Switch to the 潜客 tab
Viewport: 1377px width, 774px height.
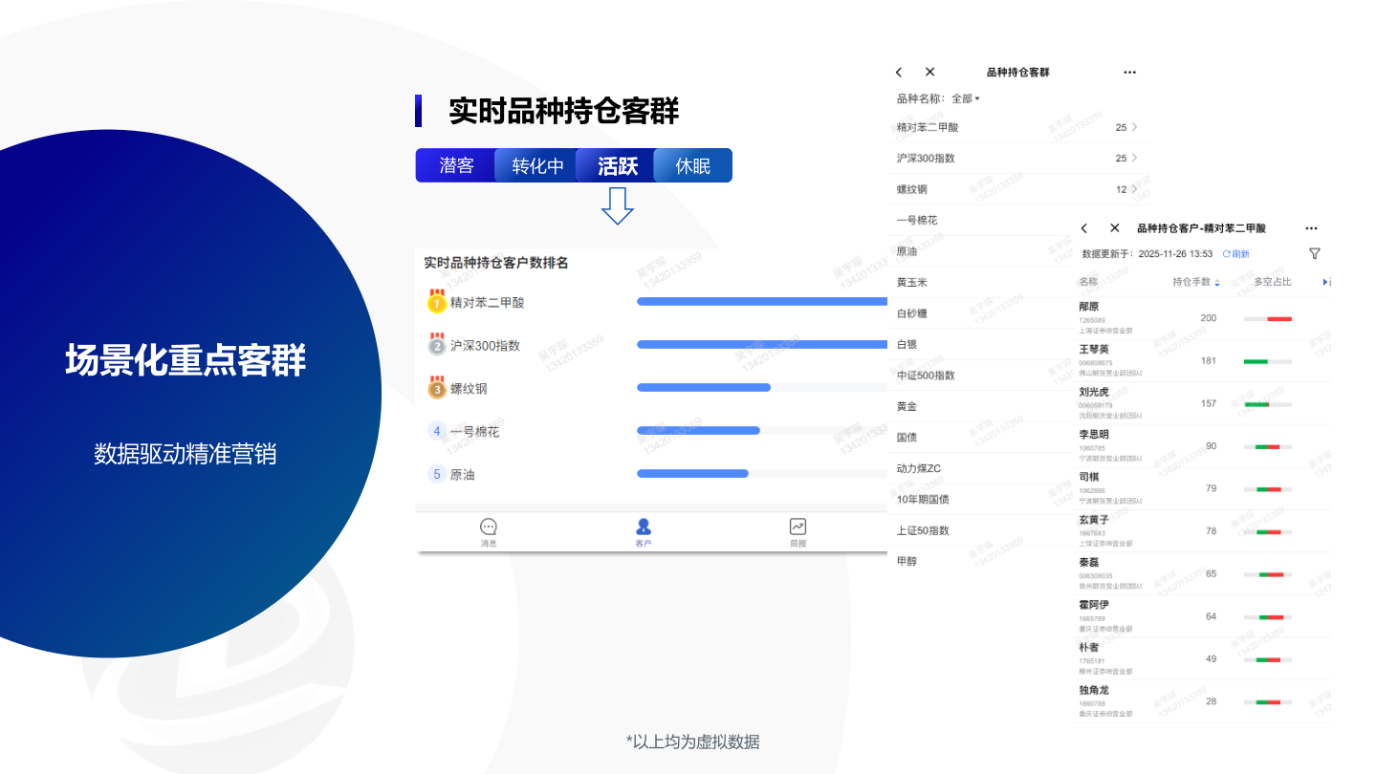pyautogui.click(x=456, y=165)
